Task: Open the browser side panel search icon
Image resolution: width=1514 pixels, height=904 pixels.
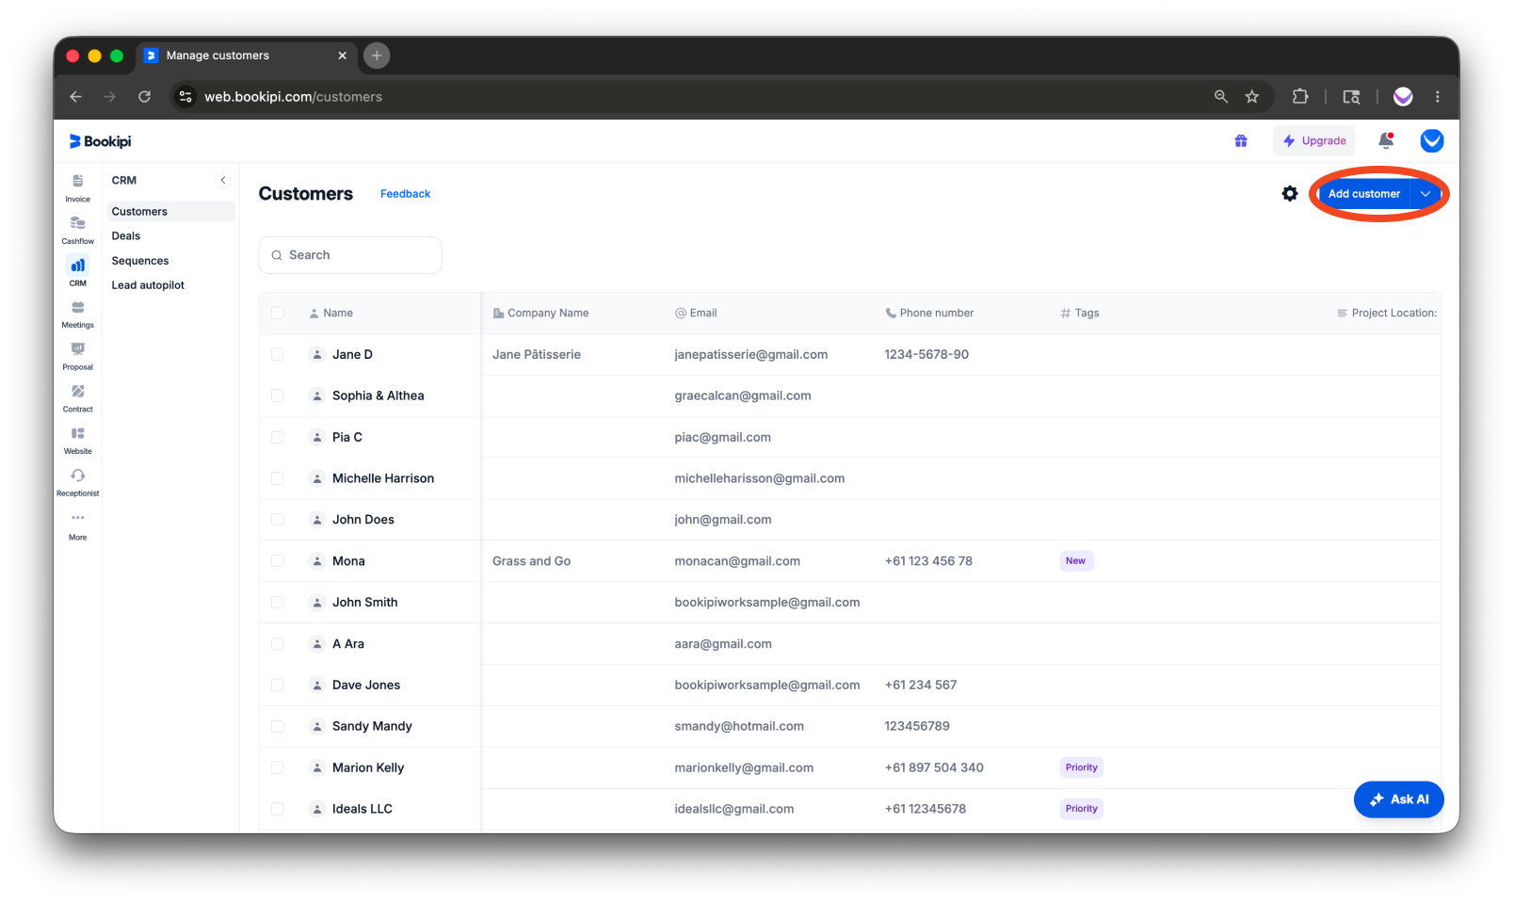Action: (1351, 96)
